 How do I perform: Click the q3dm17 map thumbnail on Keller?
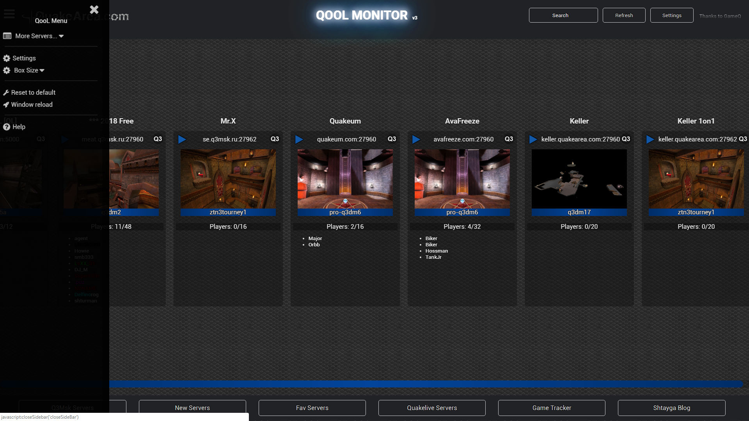(579, 179)
